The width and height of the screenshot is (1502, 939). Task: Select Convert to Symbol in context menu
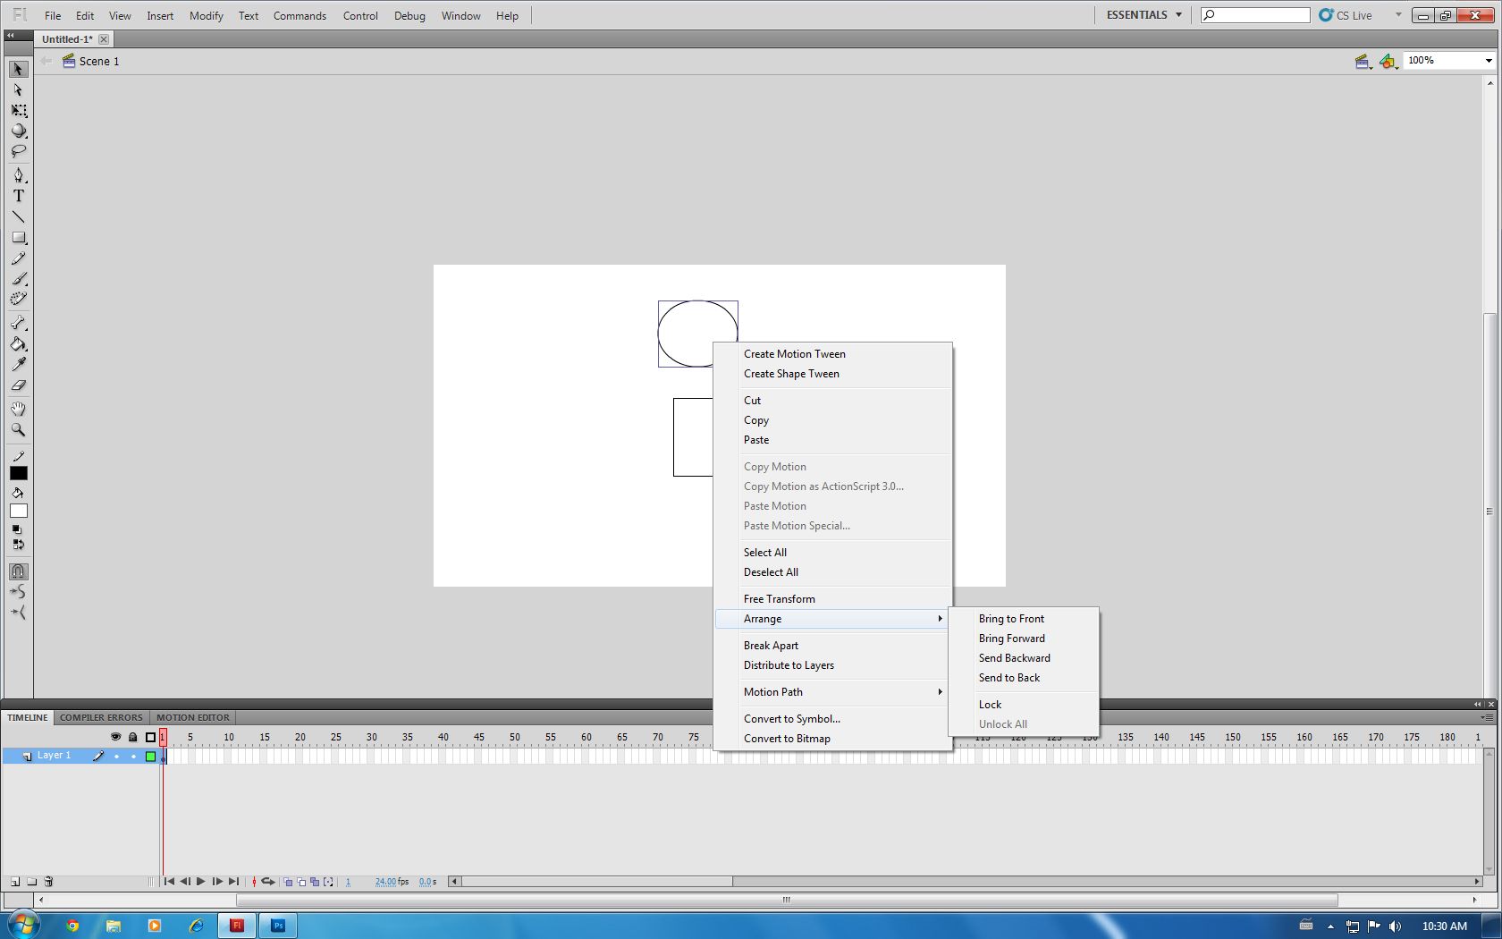pos(791,718)
